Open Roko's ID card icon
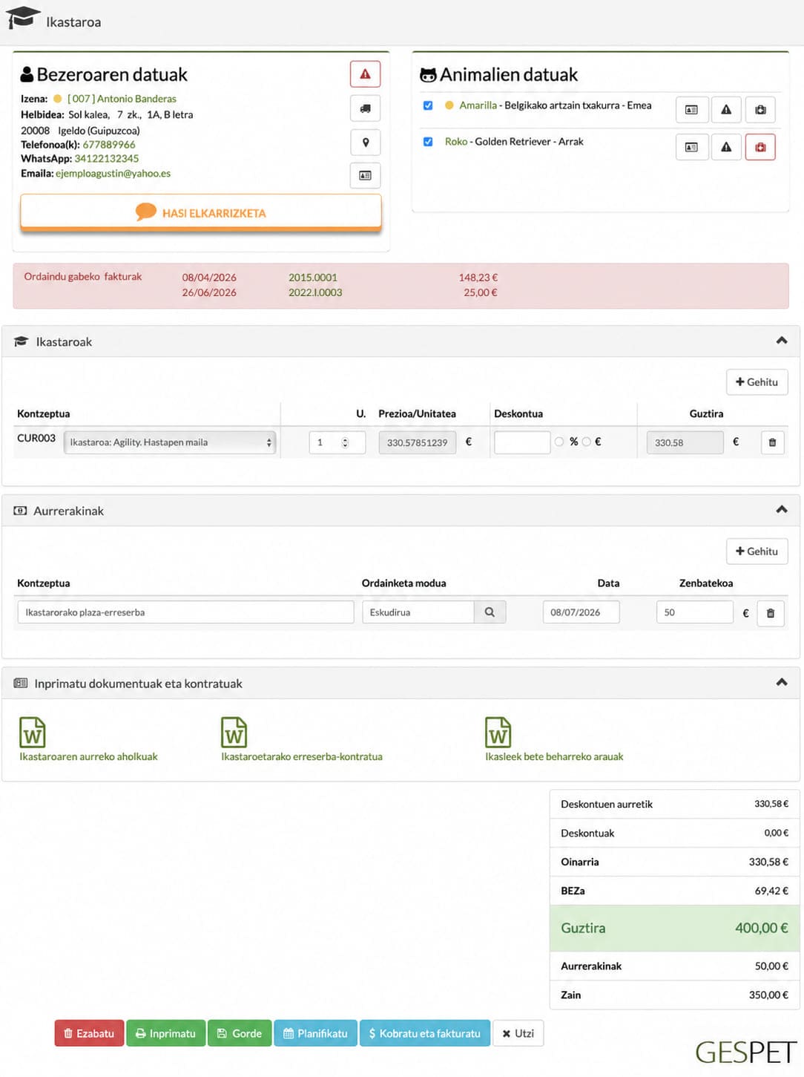 691,147
